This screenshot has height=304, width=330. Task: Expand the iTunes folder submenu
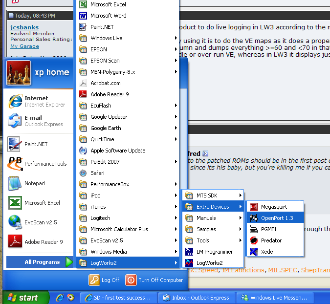(128, 207)
